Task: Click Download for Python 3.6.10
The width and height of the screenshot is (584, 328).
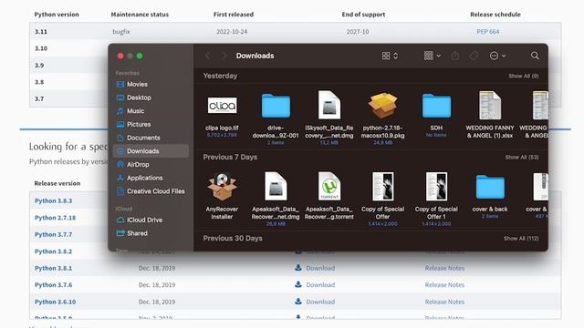Action: point(320,302)
